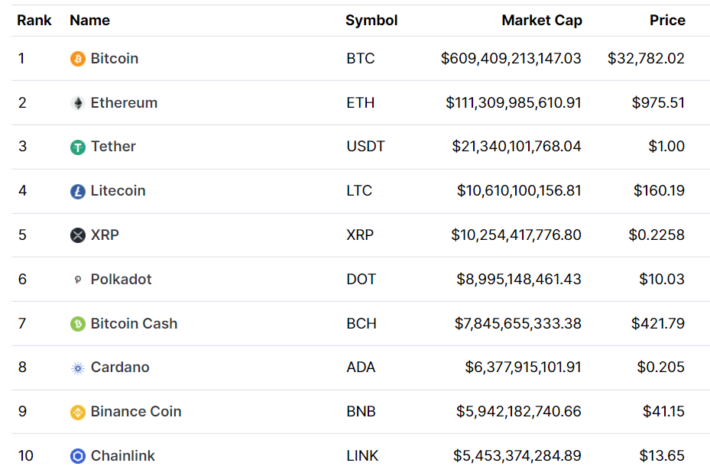Screen dimensions: 710x476
Task: Click the Ethereum diamond icon
Action: click(77, 103)
